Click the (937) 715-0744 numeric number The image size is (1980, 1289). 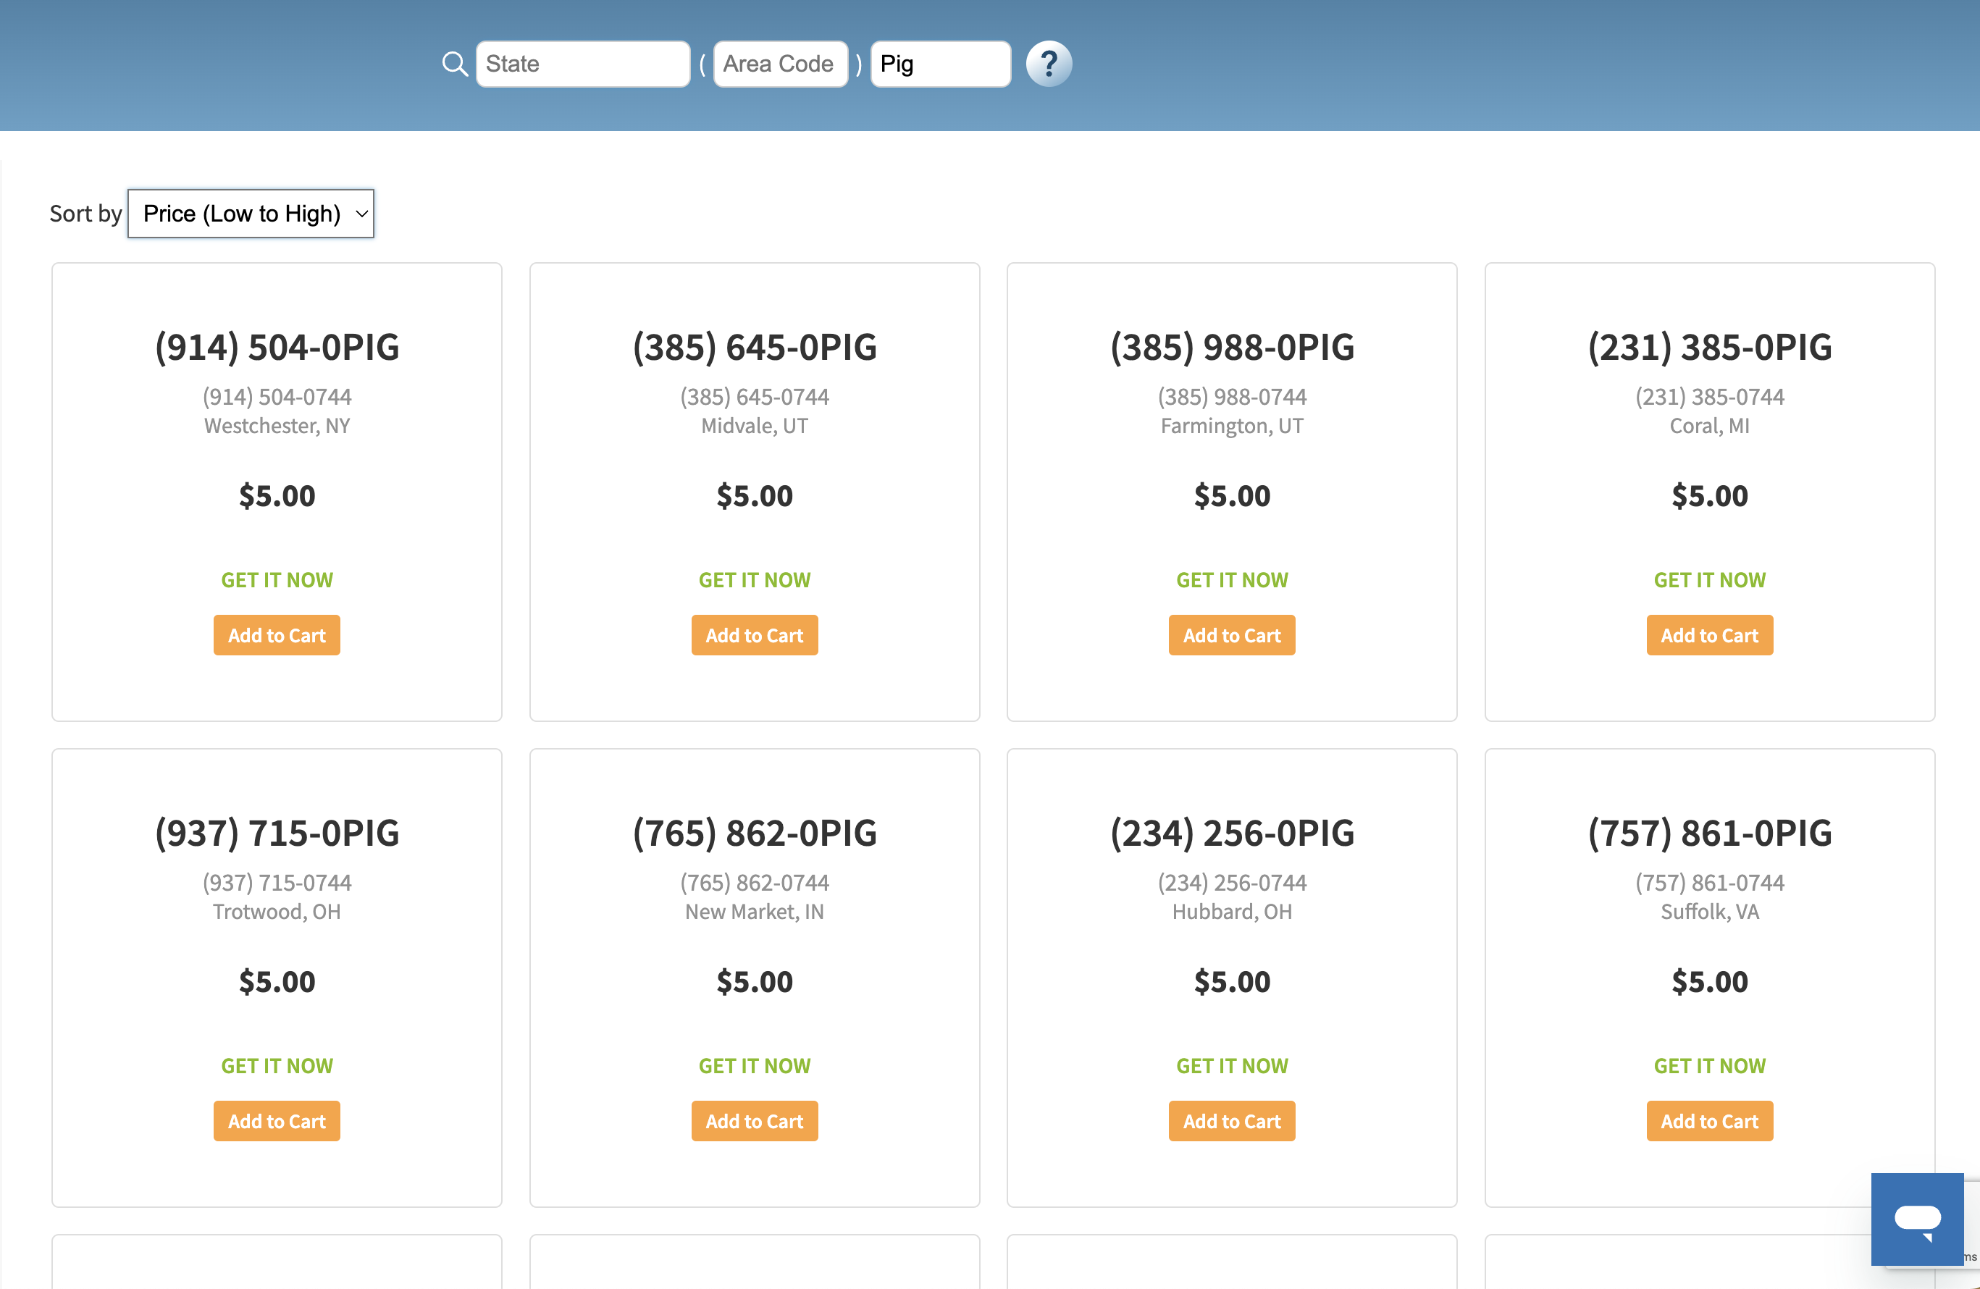click(x=277, y=882)
